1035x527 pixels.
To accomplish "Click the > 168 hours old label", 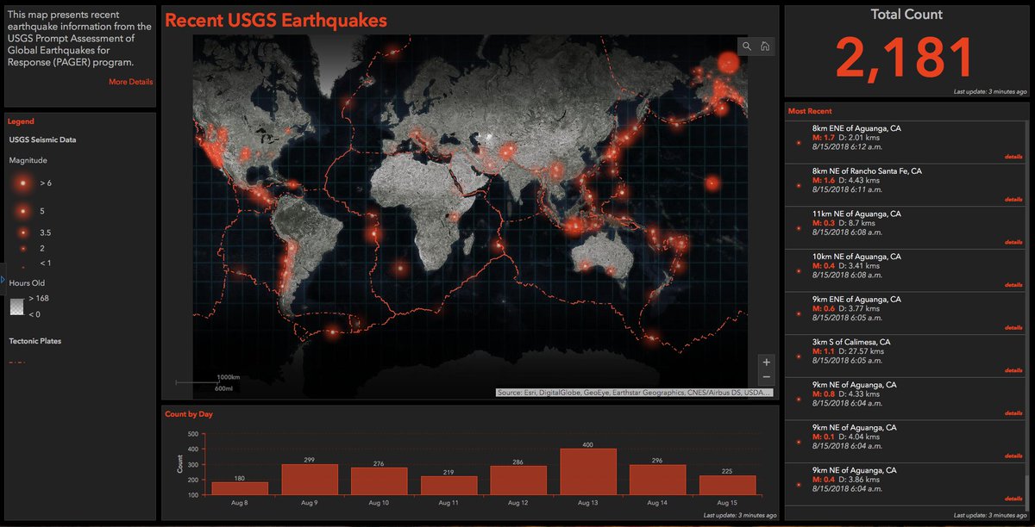I will point(38,298).
